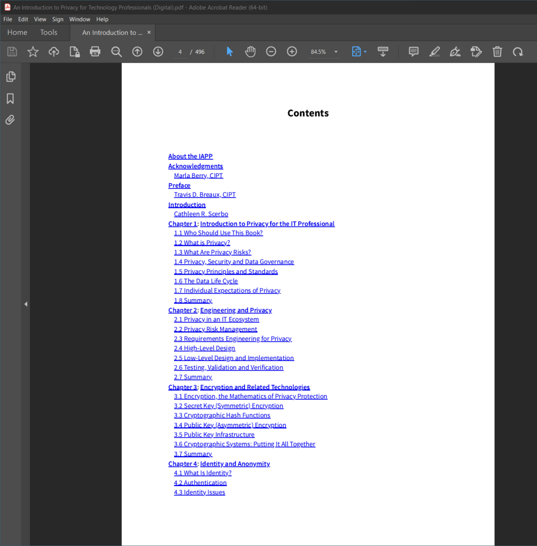Expand the left navigation pane arrow
Screen dimensions: 537x546
click(x=26, y=304)
